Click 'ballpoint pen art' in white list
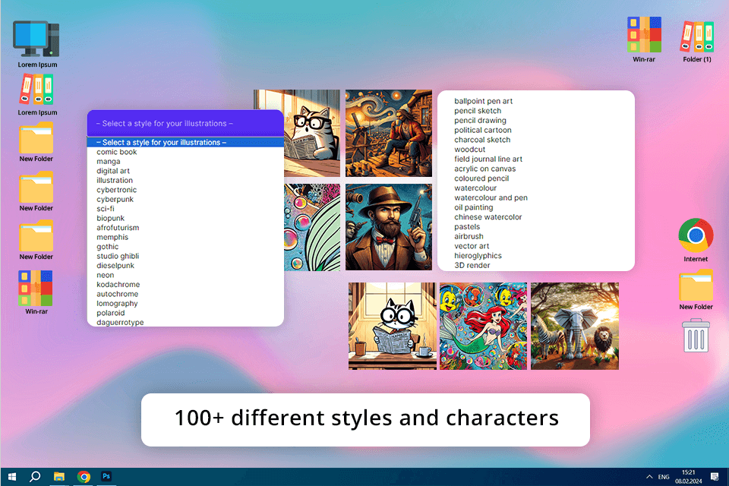This screenshot has height=486, width=729. click(x=484, y=101)
